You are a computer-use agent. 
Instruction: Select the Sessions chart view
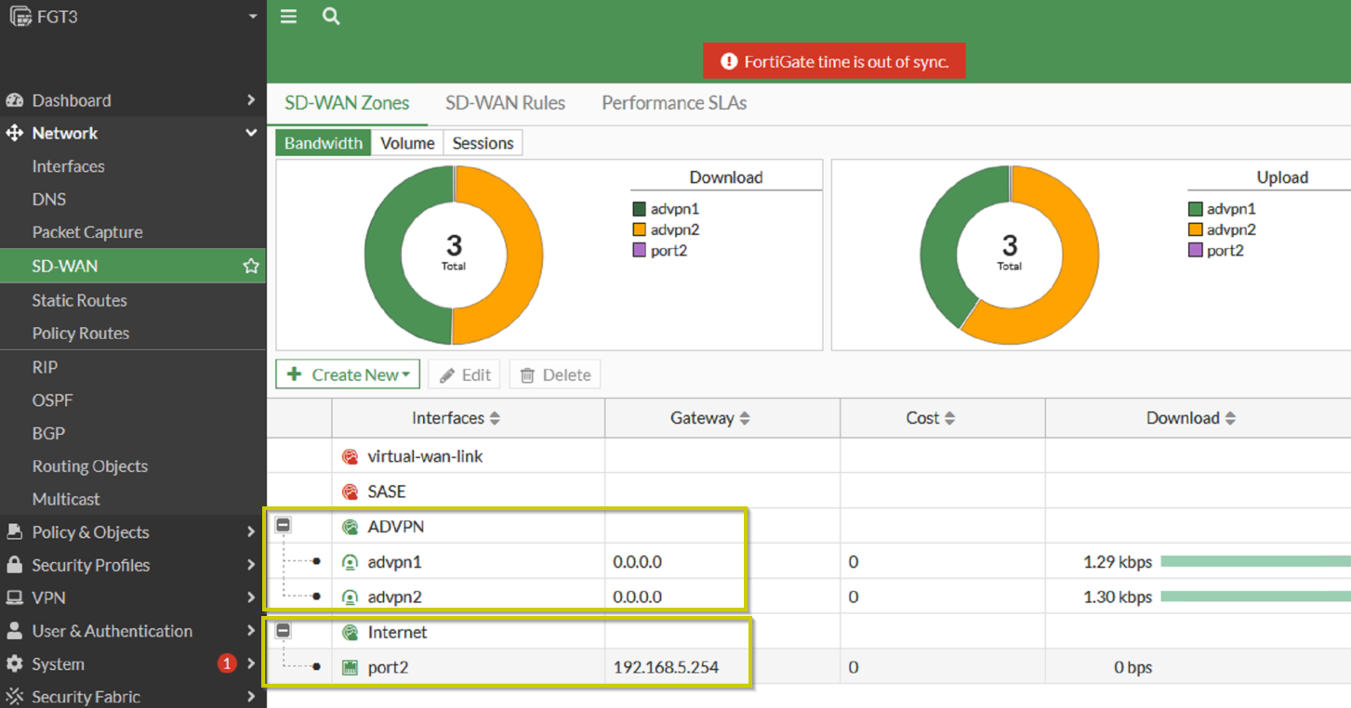tap(483, 143)
